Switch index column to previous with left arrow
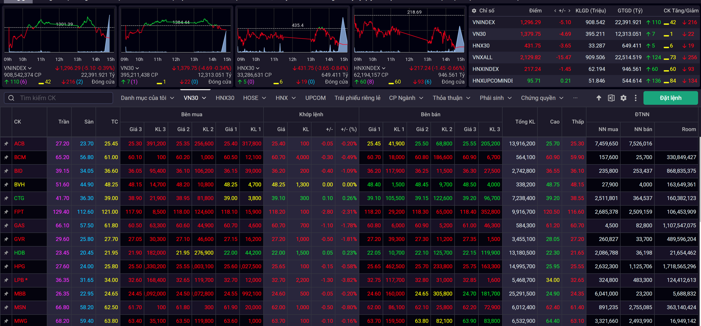The height and width of the screenshot is (326, 701). click(555, 11)
